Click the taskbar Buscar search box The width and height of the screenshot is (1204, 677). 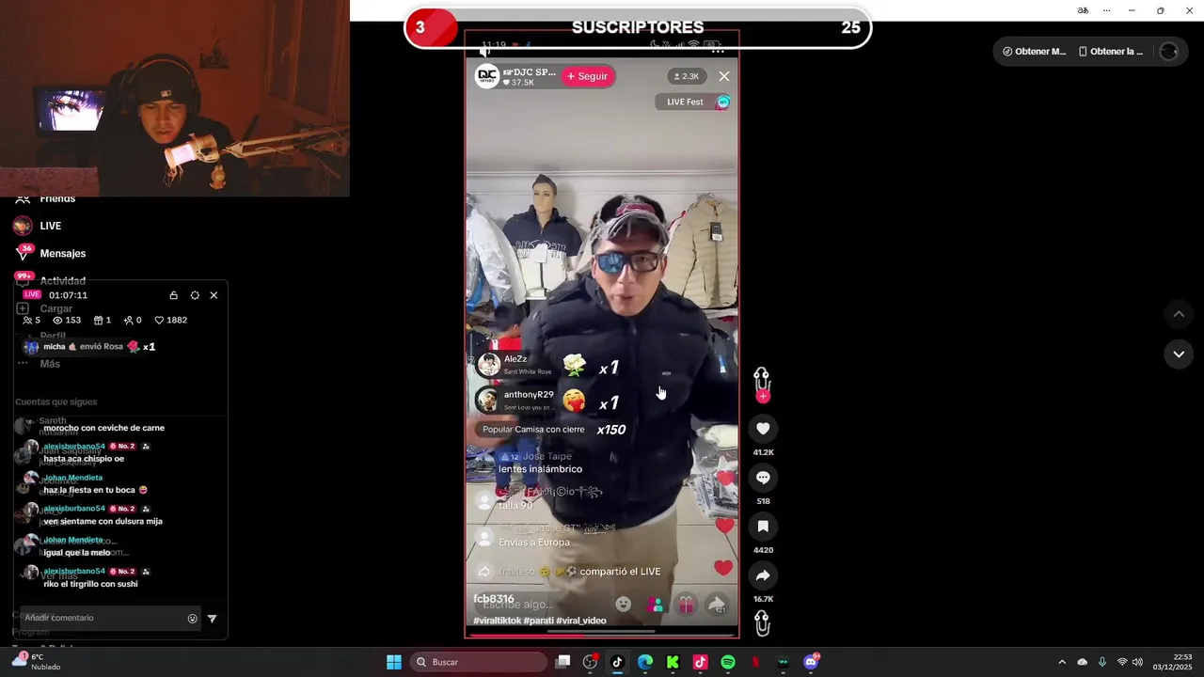pos(480,662)
